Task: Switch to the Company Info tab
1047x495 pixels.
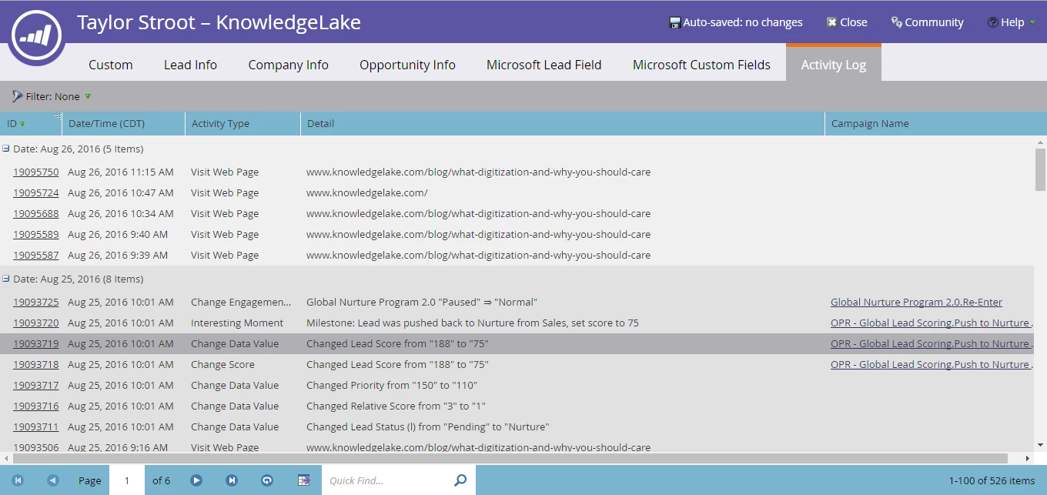Action: click(x=288, y=65)
